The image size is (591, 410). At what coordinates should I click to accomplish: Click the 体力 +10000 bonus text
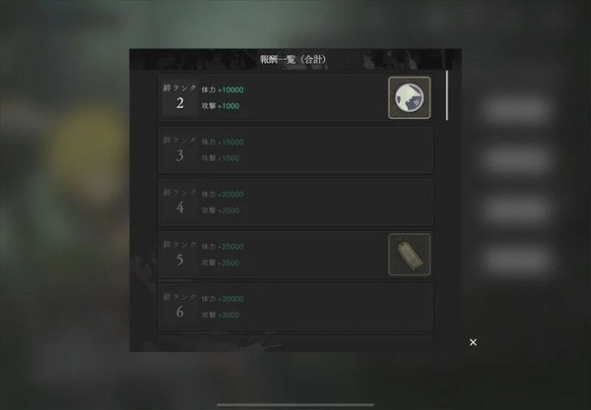pos(223,89)
